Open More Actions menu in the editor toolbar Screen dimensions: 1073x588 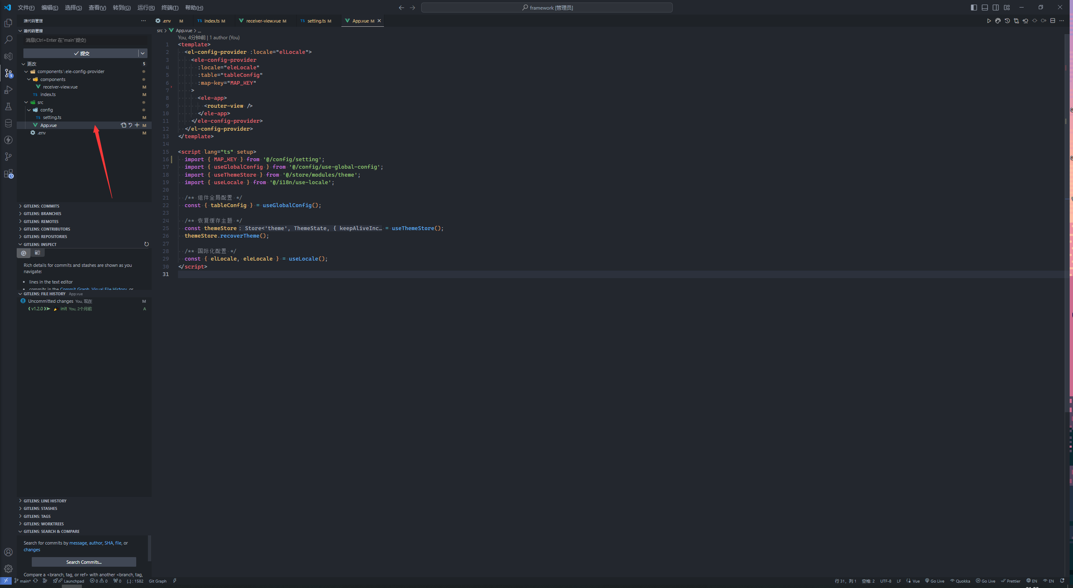pyautogui.click(x=1062, y=21)
